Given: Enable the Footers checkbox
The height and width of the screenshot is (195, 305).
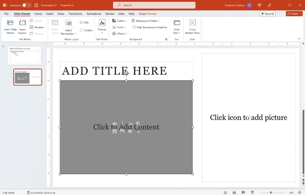Looking at the screenshot, I should click(x=81, y=30).
